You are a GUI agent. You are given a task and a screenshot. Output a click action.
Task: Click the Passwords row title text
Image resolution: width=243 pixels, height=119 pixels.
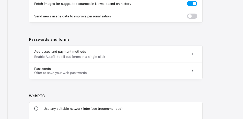[x=42, y=69]
